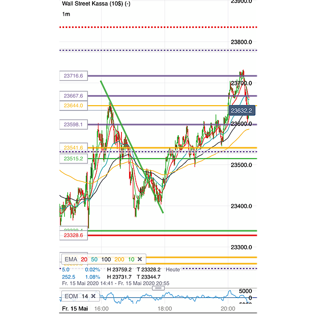Click the 23800.0 price axis label

[x=241, y=42]
